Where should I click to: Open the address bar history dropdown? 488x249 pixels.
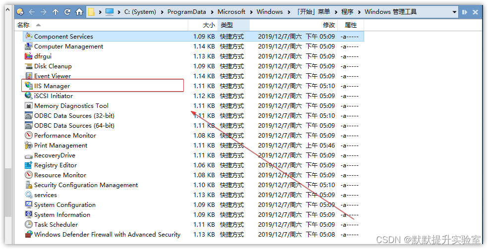pos(454,12)
